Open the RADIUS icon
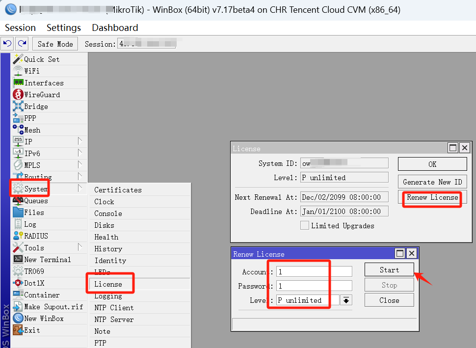 18,236
